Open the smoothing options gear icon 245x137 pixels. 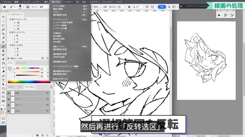[x=129, y=7]
